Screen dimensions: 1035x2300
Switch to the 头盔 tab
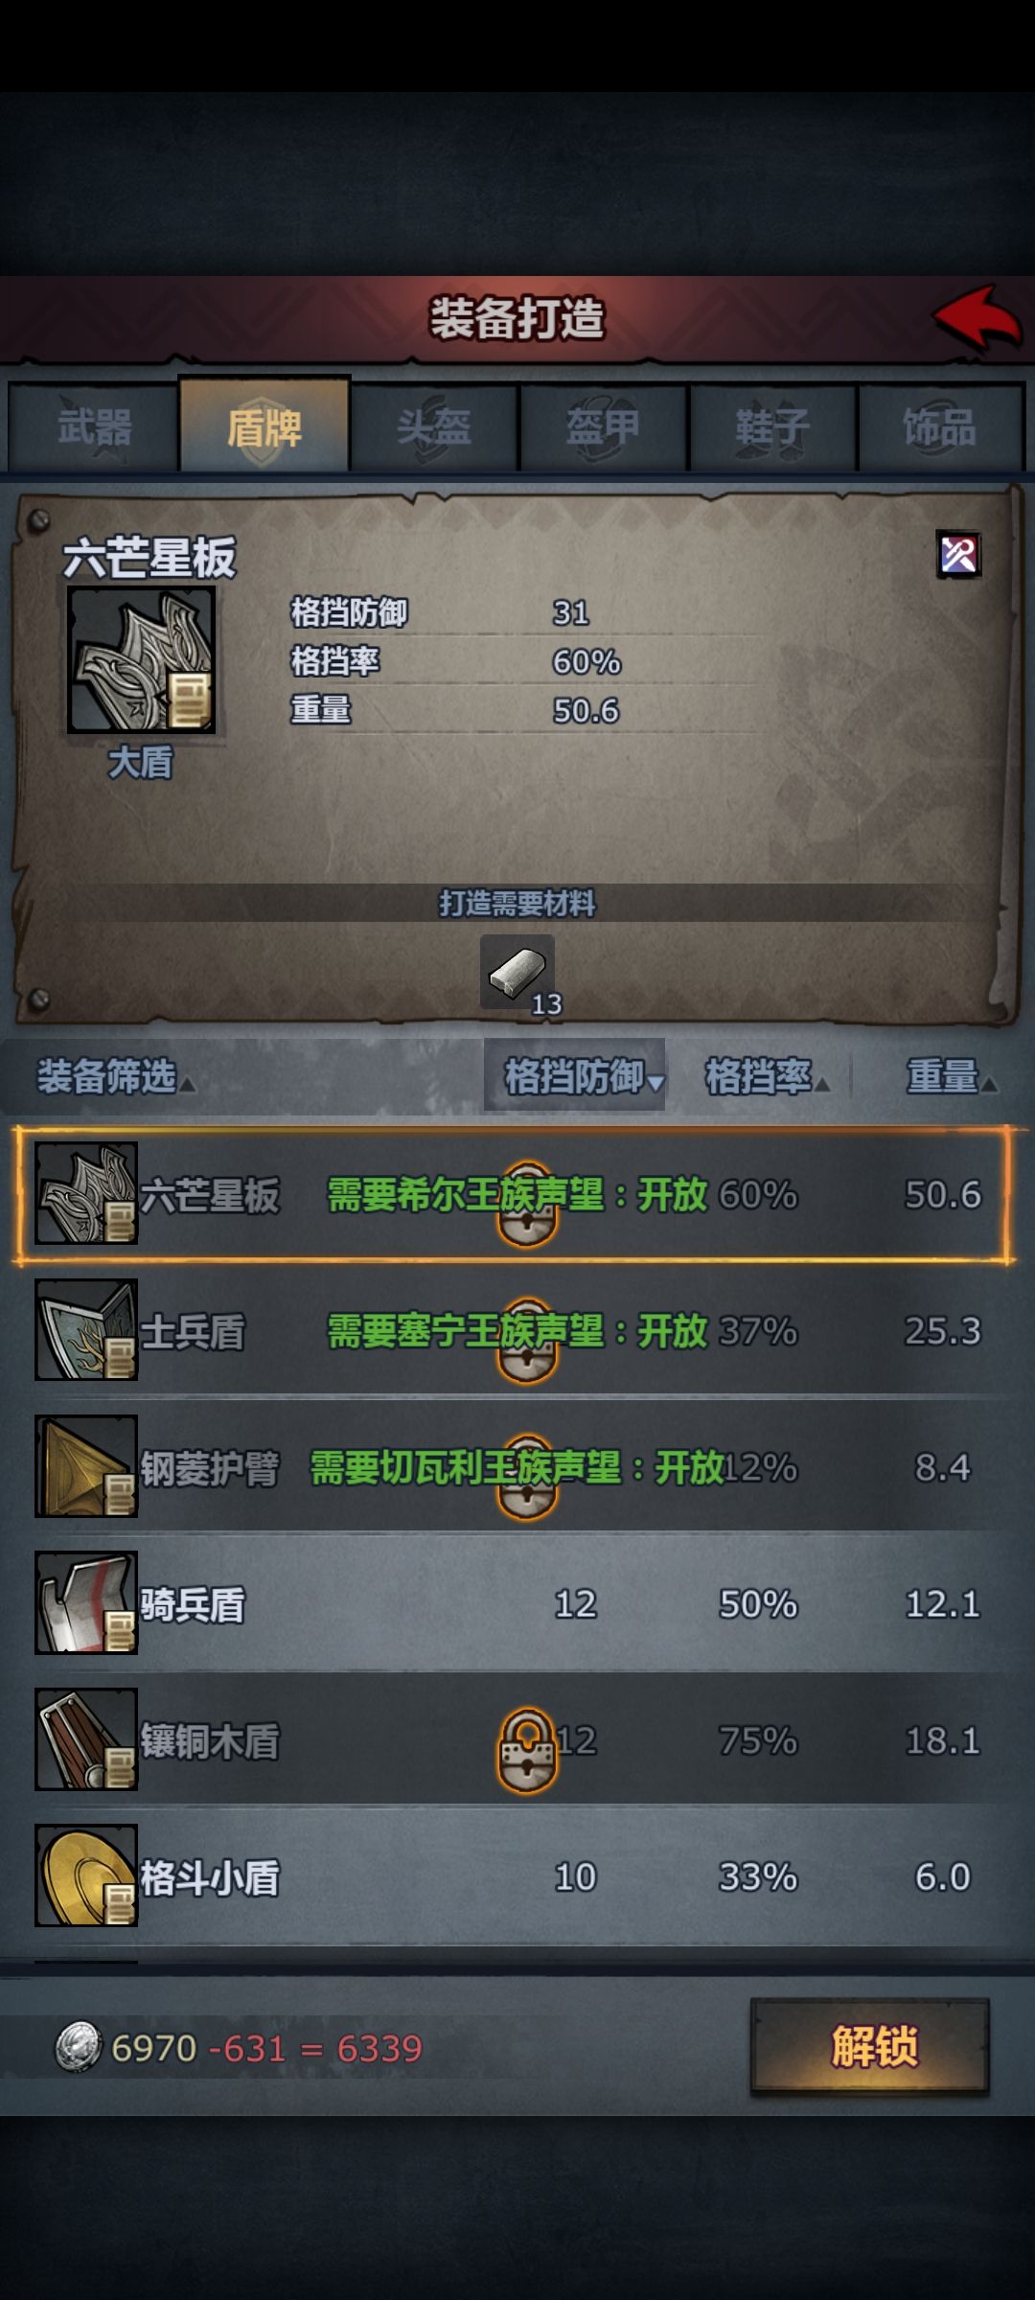tap(434, 426)
